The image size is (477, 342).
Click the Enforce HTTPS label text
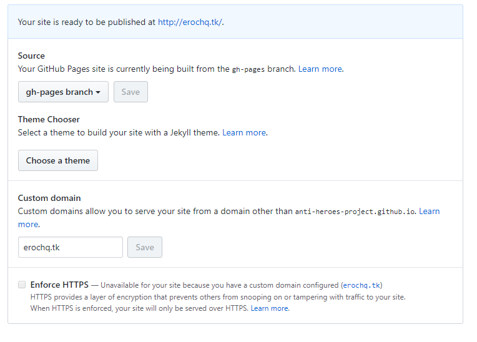60,285
